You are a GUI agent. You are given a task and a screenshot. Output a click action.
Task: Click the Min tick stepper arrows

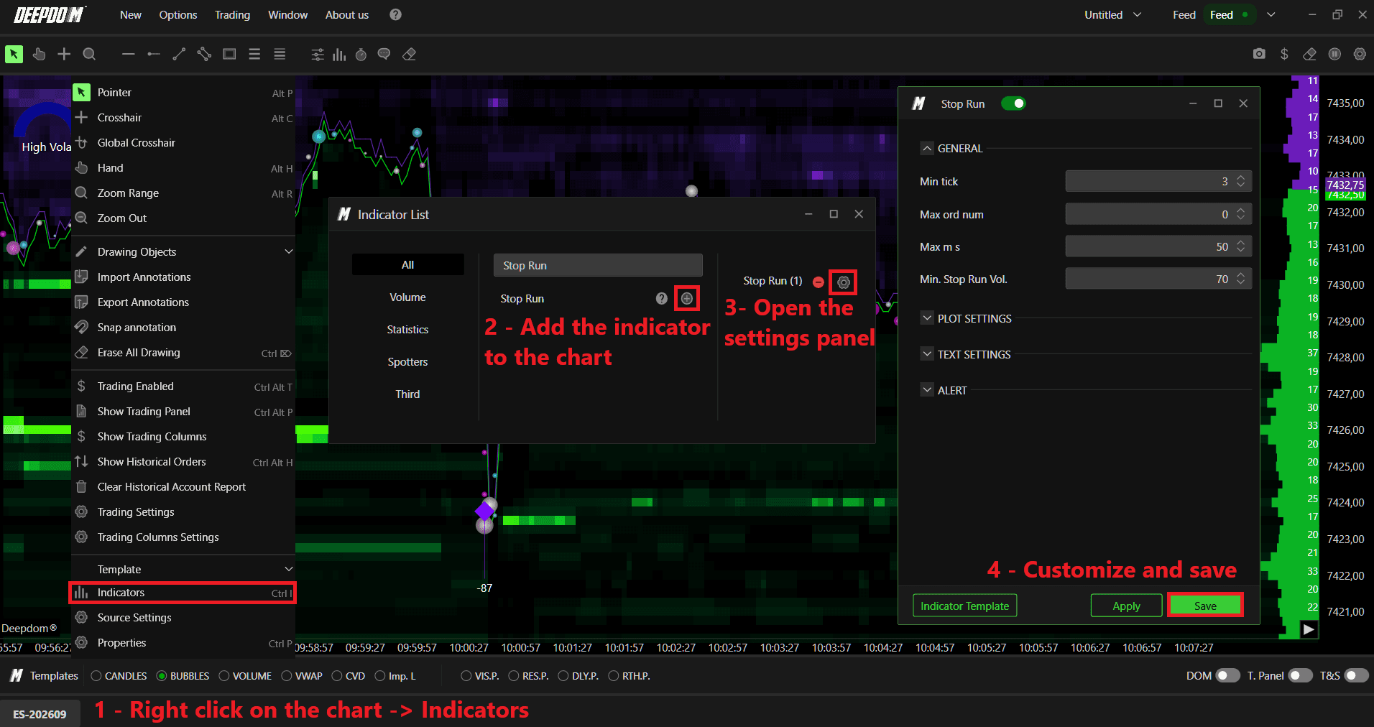[1241, 181]
